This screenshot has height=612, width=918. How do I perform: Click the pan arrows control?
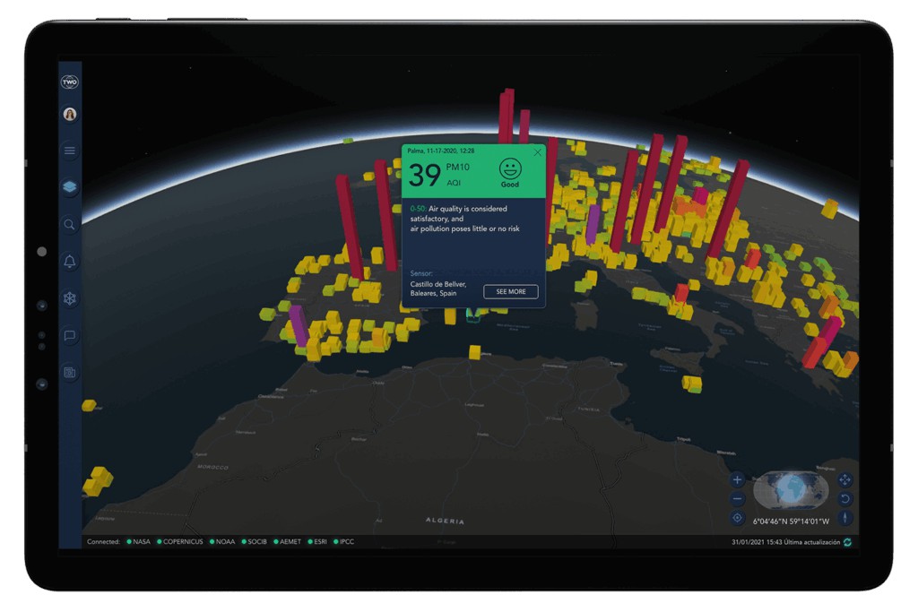(x=844, y=480)
